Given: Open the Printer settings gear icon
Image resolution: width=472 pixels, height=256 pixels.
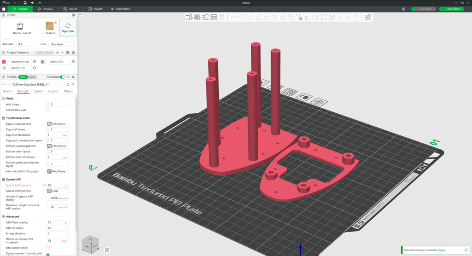Looking at the screenshot, I should coord(73,15).
